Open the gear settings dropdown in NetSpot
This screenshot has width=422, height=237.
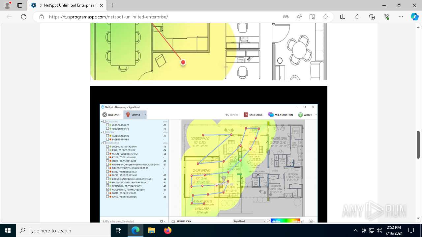click(162, 221)
